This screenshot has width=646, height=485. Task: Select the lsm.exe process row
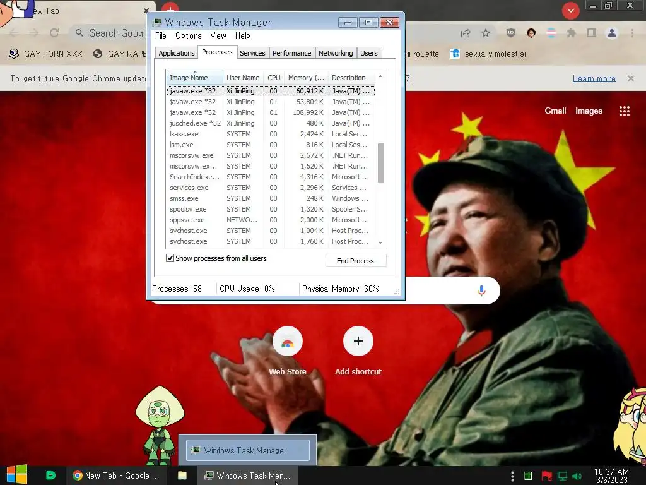point(271,145)
